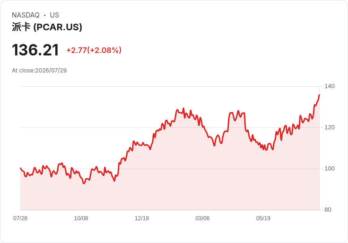This screenshot has width=348, height=243.
Task: Click the NASDAQ exchange label
Action: pos(26,15)
